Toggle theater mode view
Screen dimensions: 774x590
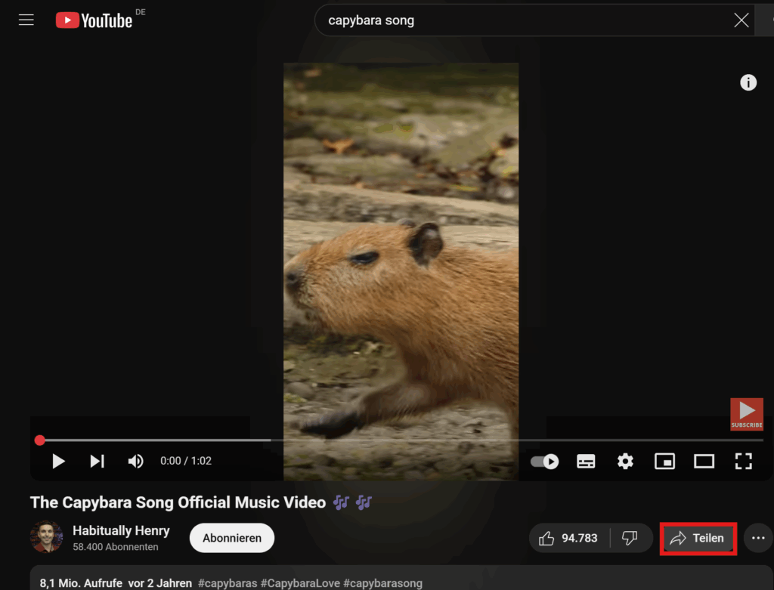click(704, 461)
